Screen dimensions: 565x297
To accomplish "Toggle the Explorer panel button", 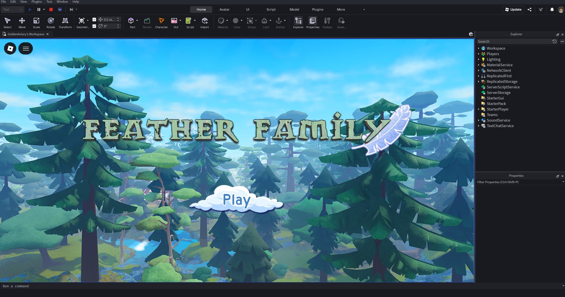I will click(x=298, y=23).
